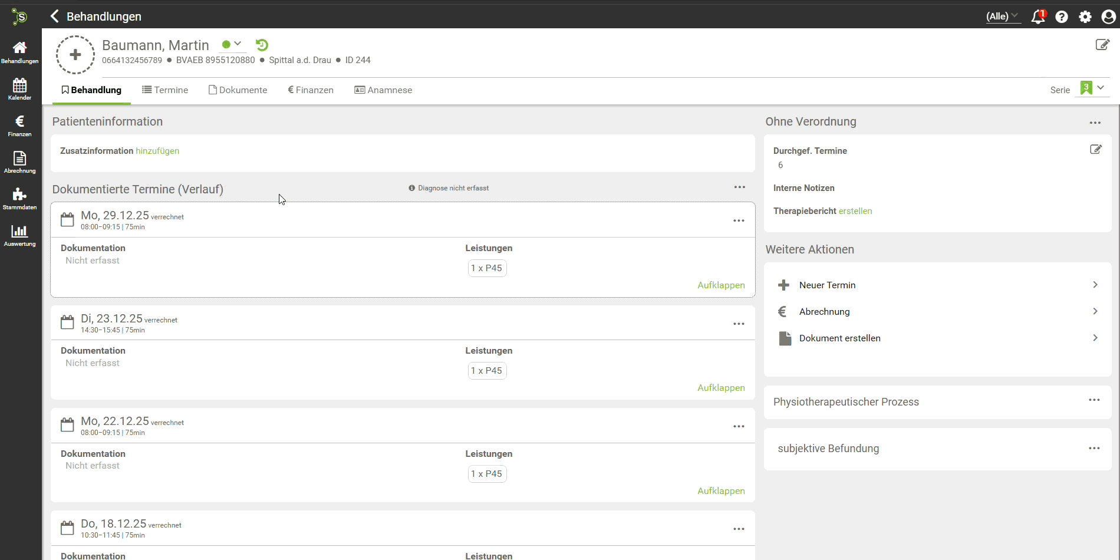Image resolution: width=1120 pixels, height=560 pixels.
Task: Open Kalender in the sidebar
Action: pyautogui.click(x=19, y=89)
